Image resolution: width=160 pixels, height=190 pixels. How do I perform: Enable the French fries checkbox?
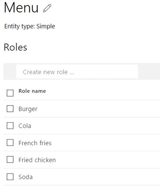[10, 143]
